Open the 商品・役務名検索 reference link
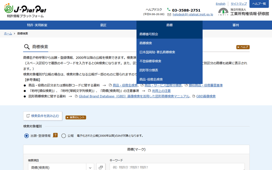 click(x=125, y=85)
